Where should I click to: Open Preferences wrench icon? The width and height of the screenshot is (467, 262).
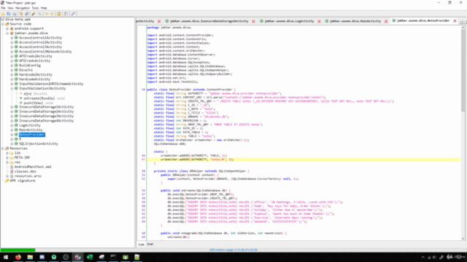click(x=73, y=14)
